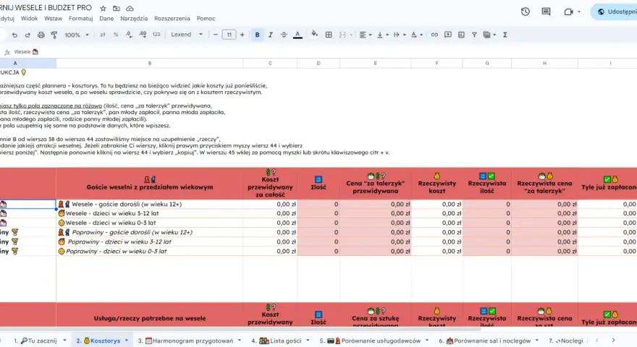Decrease font size with minus
The height and width of the screenshot is (347, 637).
coord(215,35)
